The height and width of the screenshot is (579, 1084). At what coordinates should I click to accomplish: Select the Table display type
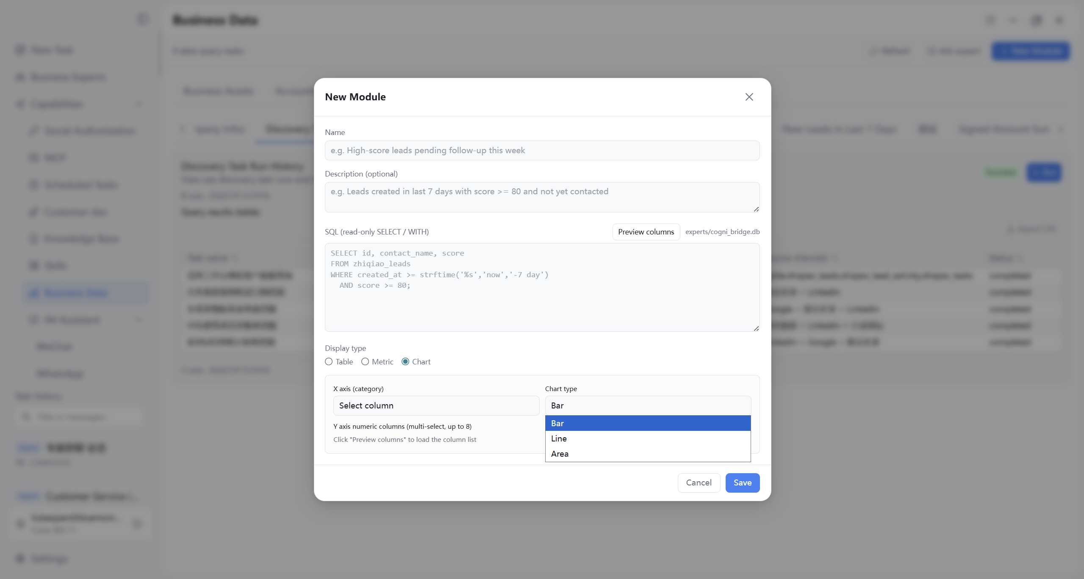[x=329, y=362]
